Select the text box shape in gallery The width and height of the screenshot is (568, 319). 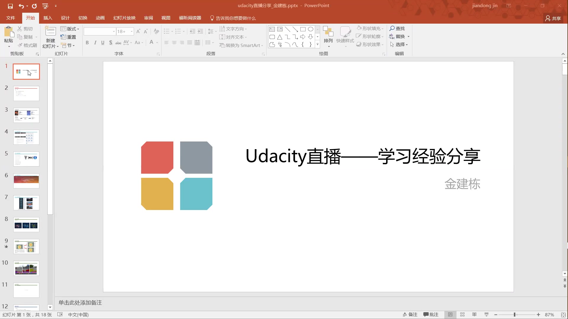pos(272,29)
